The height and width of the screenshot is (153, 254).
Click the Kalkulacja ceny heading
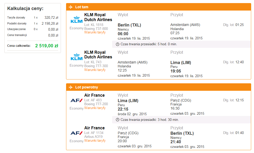tap(25, 8)
